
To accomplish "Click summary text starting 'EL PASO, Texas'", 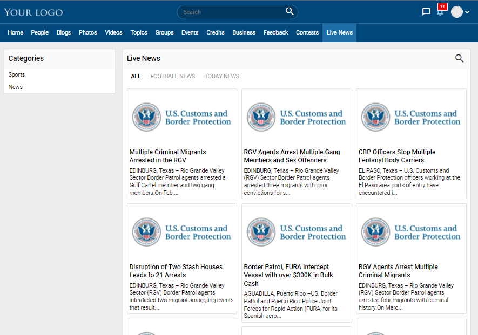I will 409,181.
